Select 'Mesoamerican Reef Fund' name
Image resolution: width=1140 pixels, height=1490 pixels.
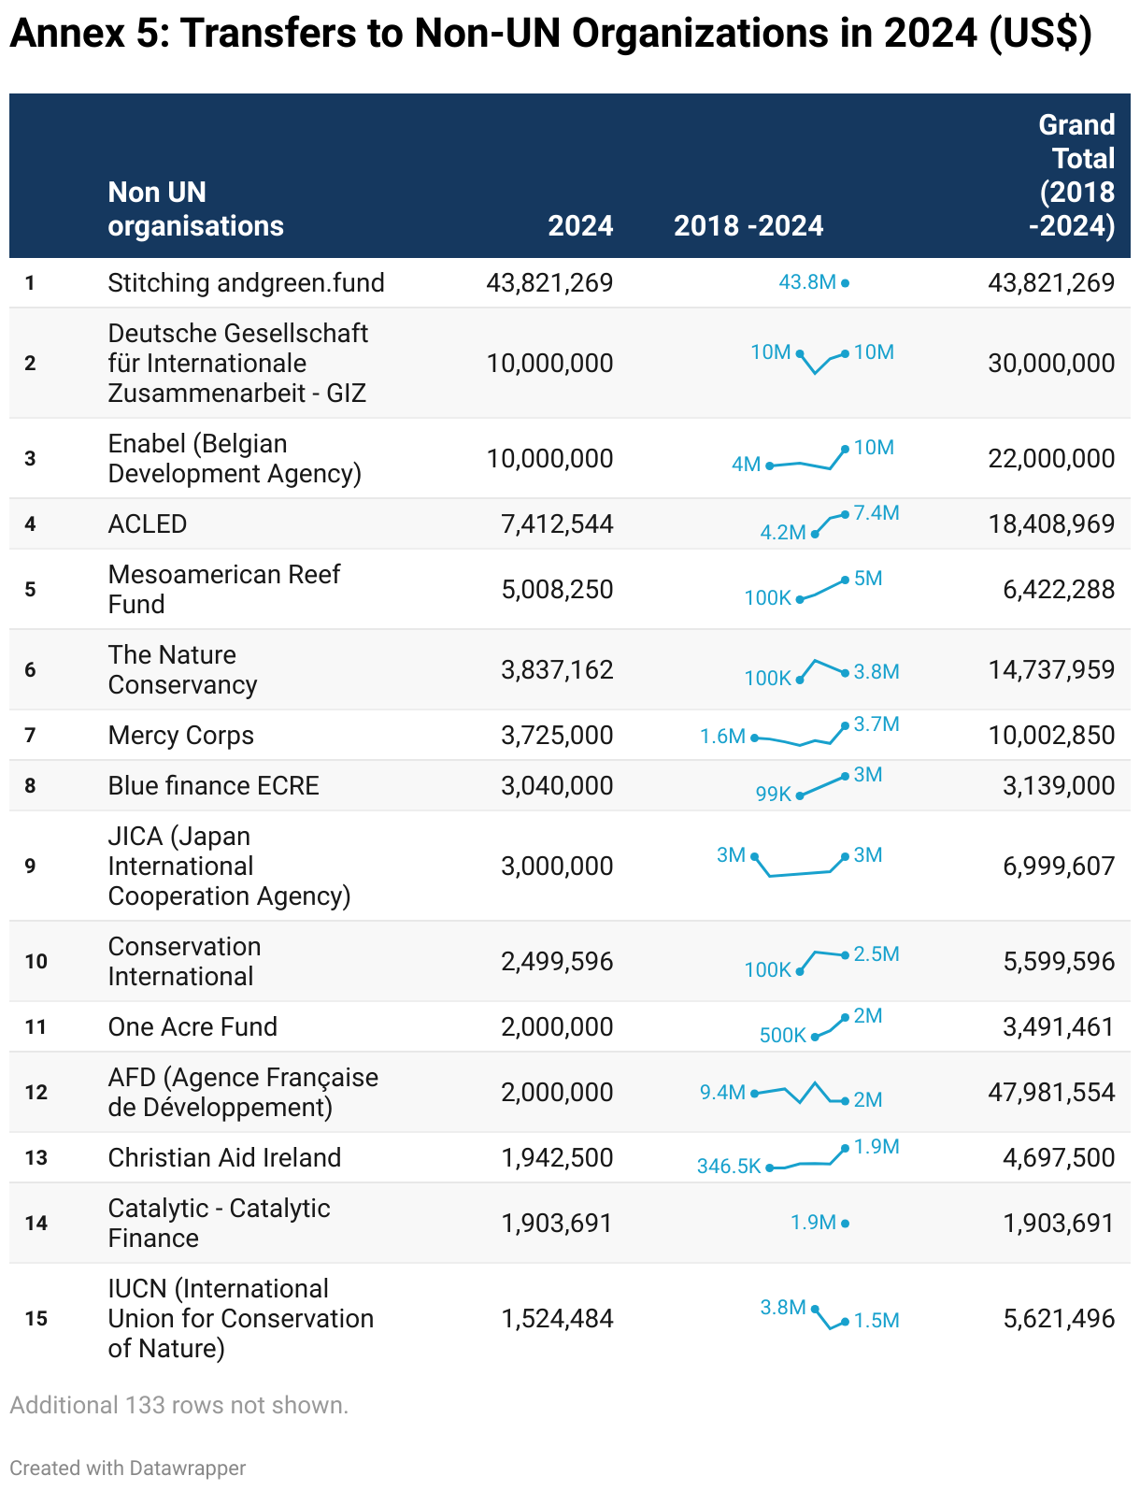click(224, 590)
